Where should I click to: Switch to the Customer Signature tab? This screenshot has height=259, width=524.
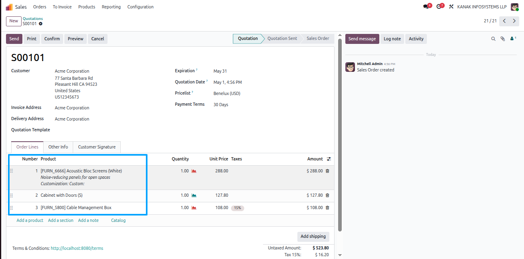pyautogui.click(x=97, y=147)
